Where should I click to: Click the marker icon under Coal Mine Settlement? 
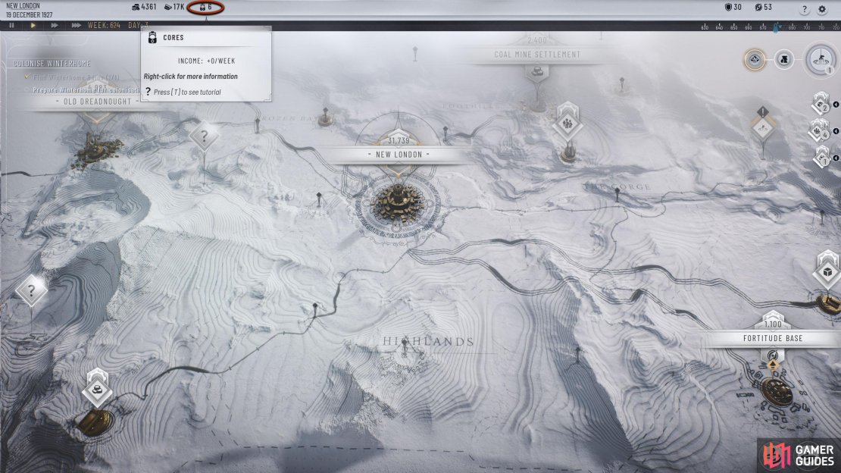click(x=537, y=72)
